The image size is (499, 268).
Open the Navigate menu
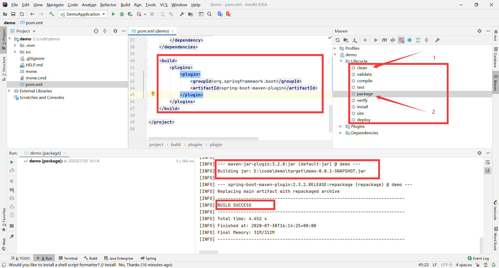tap(55, 5)
